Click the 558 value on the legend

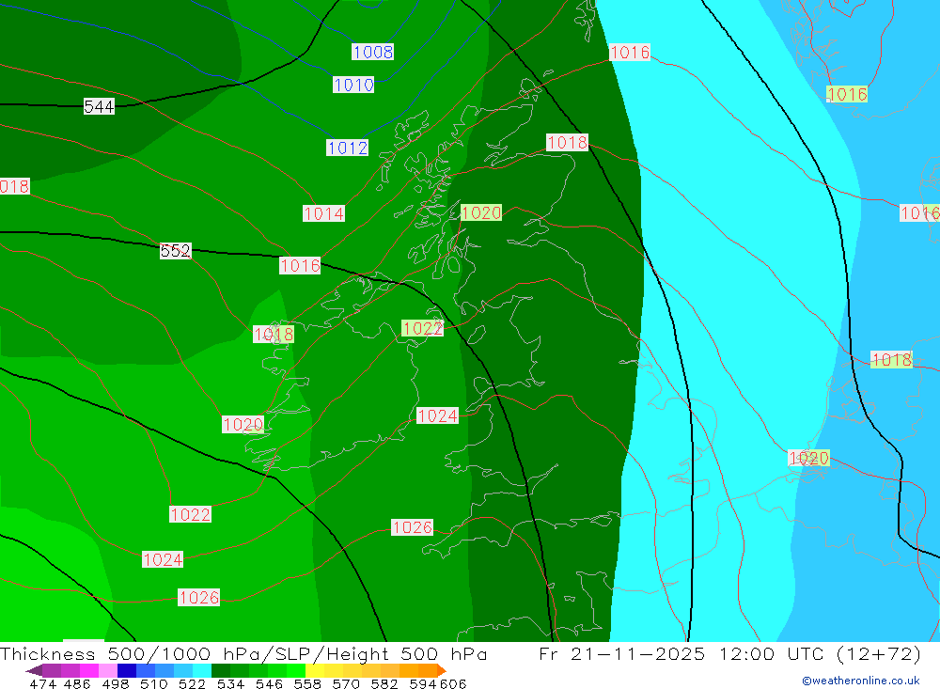tap(307, 683)
